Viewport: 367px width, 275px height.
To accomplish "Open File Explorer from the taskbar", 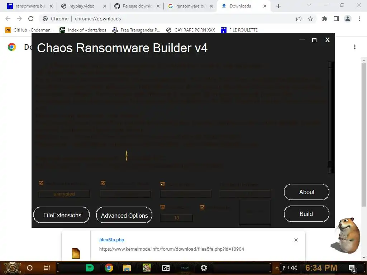I will [x=127, y=268].
